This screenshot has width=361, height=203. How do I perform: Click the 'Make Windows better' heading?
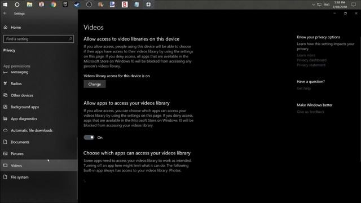click(x=315, y=105)
